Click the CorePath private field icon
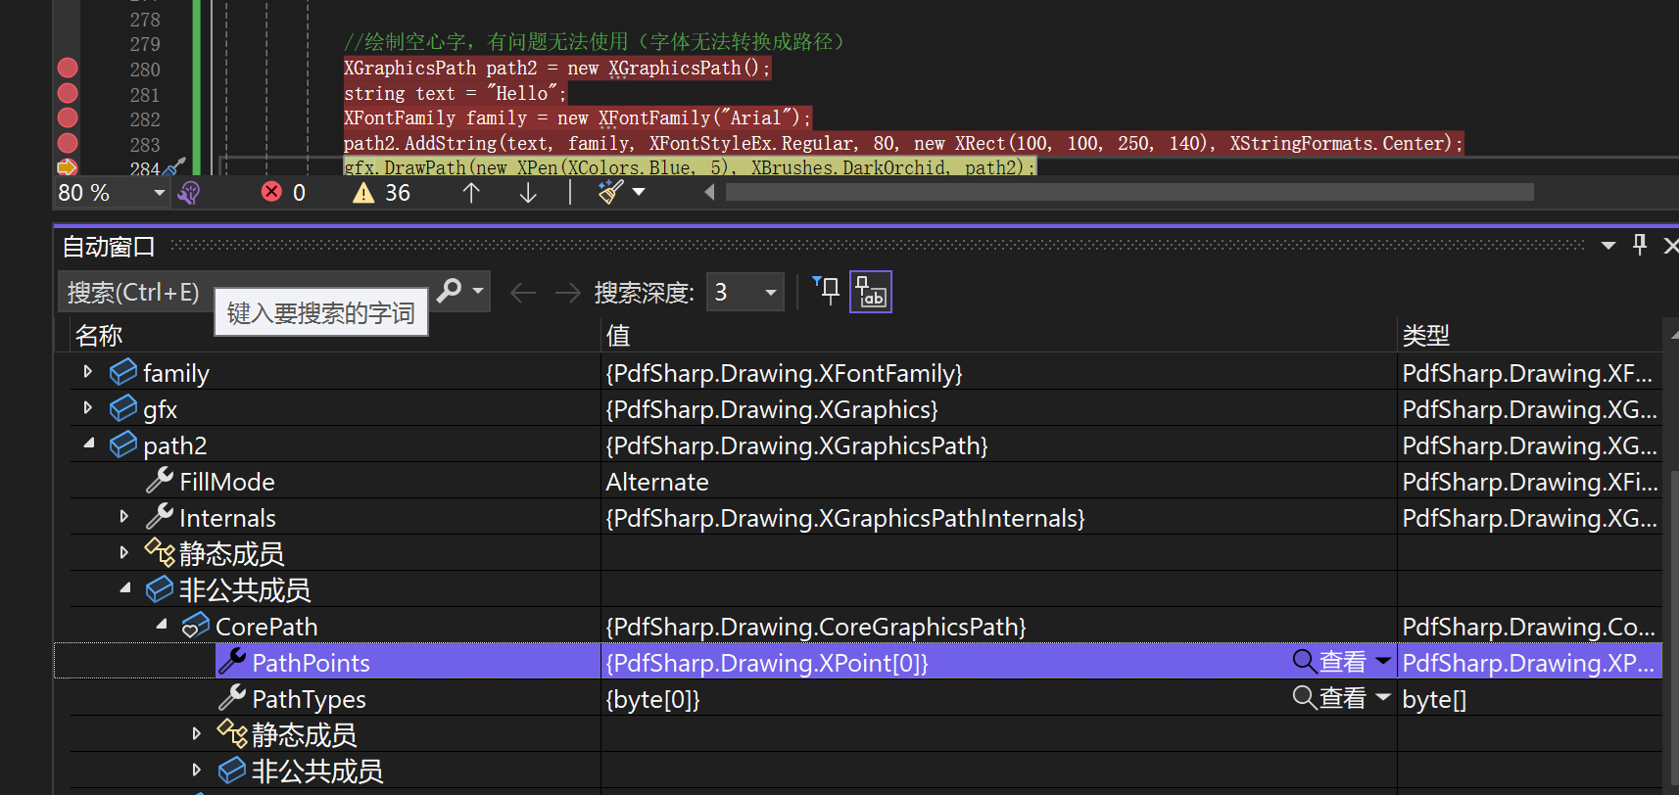This screenshot has height=795, width=1679. pos(196,625)
